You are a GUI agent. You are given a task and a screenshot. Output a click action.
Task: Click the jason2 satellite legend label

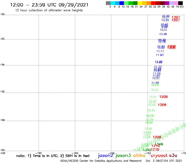coord(106,155)
